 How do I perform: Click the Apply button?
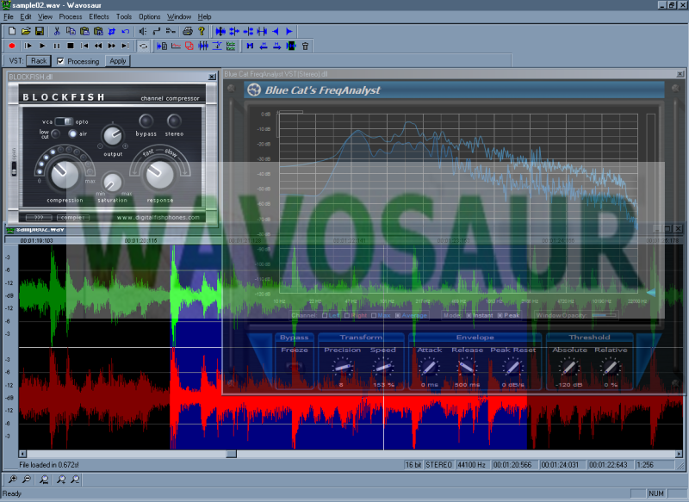point(118,61)
